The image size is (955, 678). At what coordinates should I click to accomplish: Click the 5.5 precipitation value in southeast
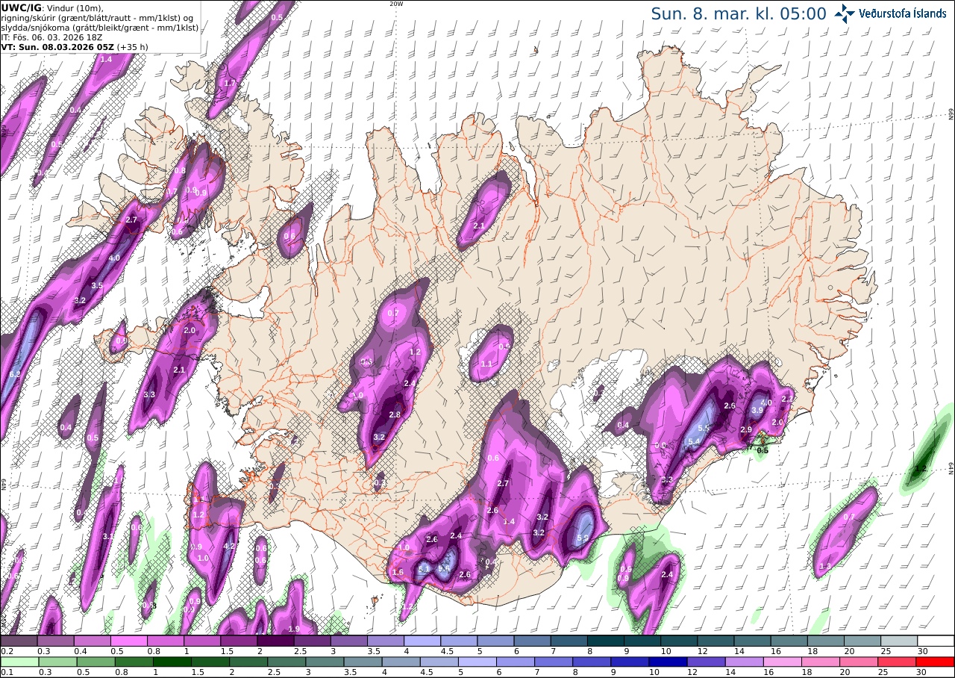point(704,429)
